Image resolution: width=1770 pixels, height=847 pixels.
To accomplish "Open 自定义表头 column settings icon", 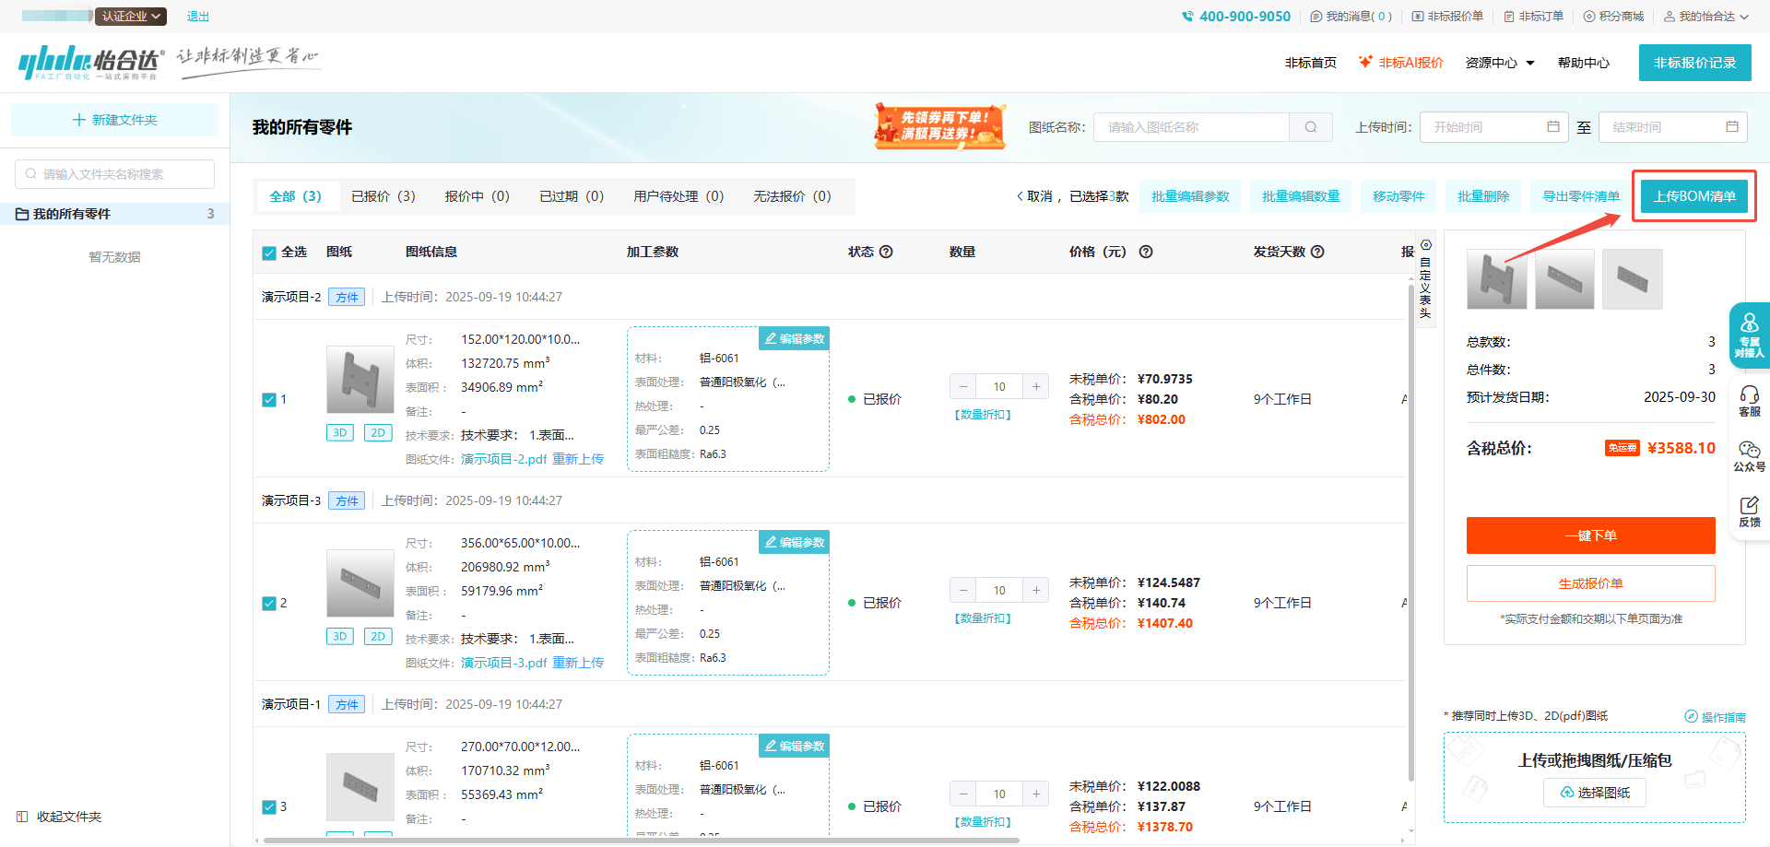I will [x=1425, y=245].
